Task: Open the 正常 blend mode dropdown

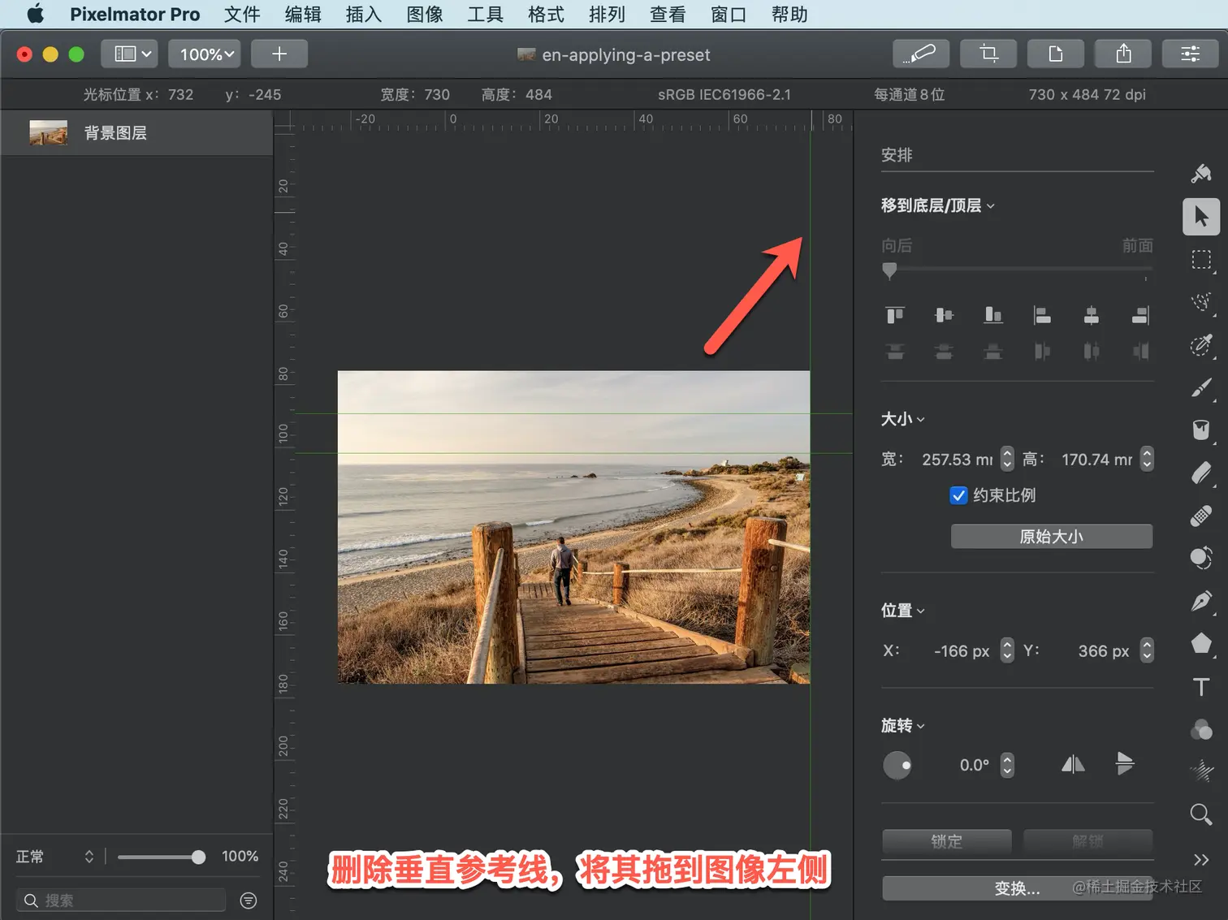Action: point(55,857)
